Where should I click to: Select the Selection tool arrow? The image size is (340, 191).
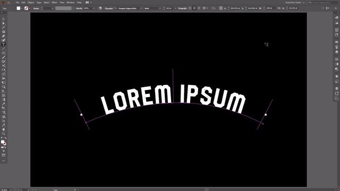pos(4,19)
